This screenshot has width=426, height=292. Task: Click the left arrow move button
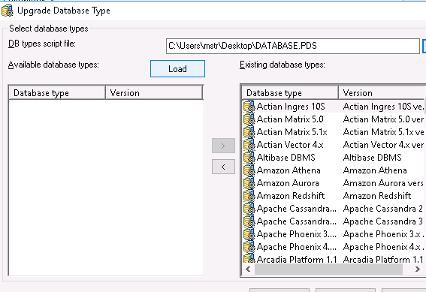[223, 167]
